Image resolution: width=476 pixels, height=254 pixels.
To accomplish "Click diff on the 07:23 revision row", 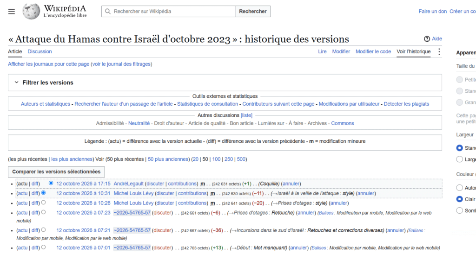I will coord(35,213).
